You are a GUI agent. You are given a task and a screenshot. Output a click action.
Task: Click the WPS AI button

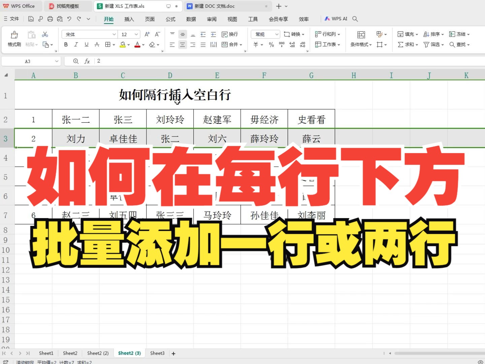coord(336,19)
